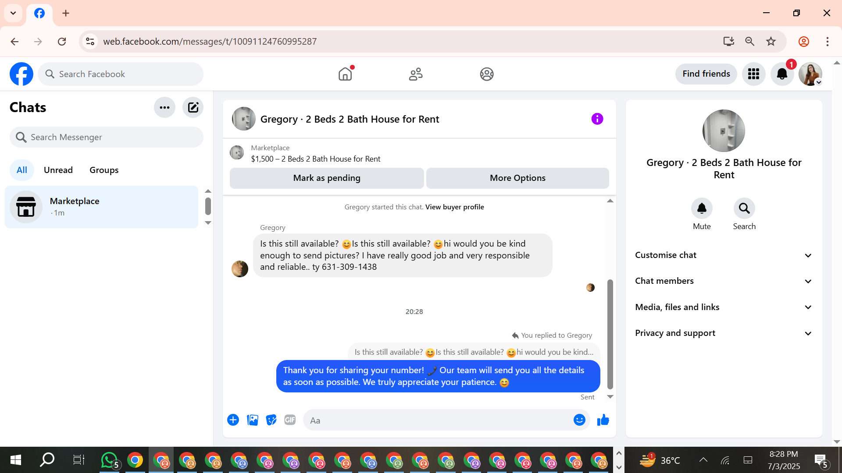Click the thumbs-up like send icon
842x473 pixels.
pyautogui.click(x=603, y=420)
